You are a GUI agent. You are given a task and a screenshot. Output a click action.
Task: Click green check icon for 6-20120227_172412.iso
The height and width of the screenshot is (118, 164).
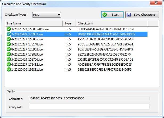point(9,64)
